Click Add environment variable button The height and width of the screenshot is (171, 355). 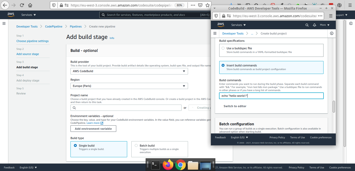click(93, 129)
